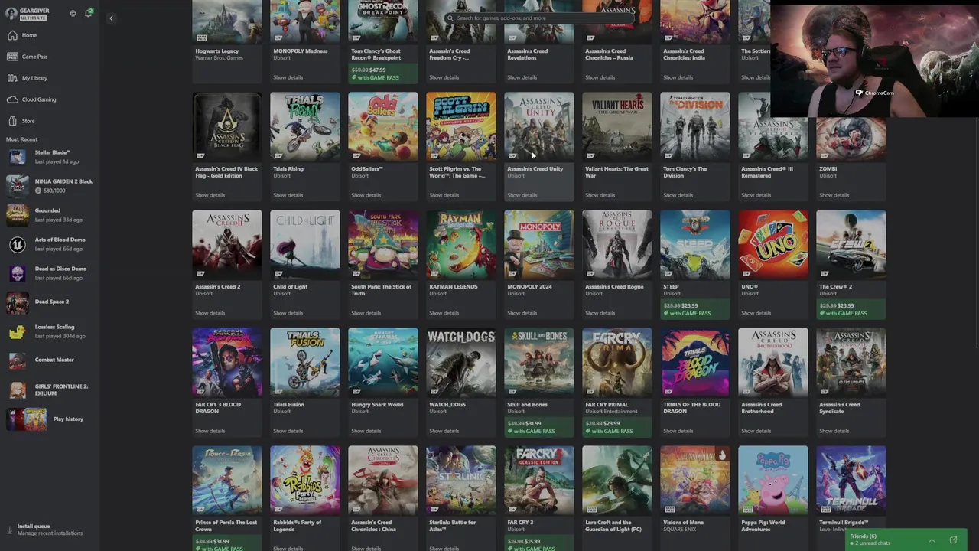Screen dimensions: 979x551
Task: Open Assassin's Creed 2 cover
Action: point(227,245)
